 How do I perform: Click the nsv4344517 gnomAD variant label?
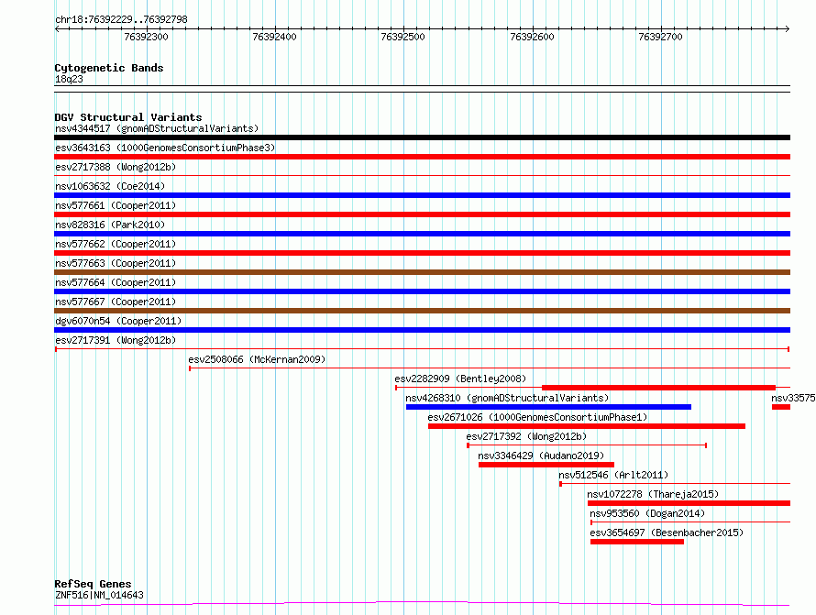tap(157, 128)
